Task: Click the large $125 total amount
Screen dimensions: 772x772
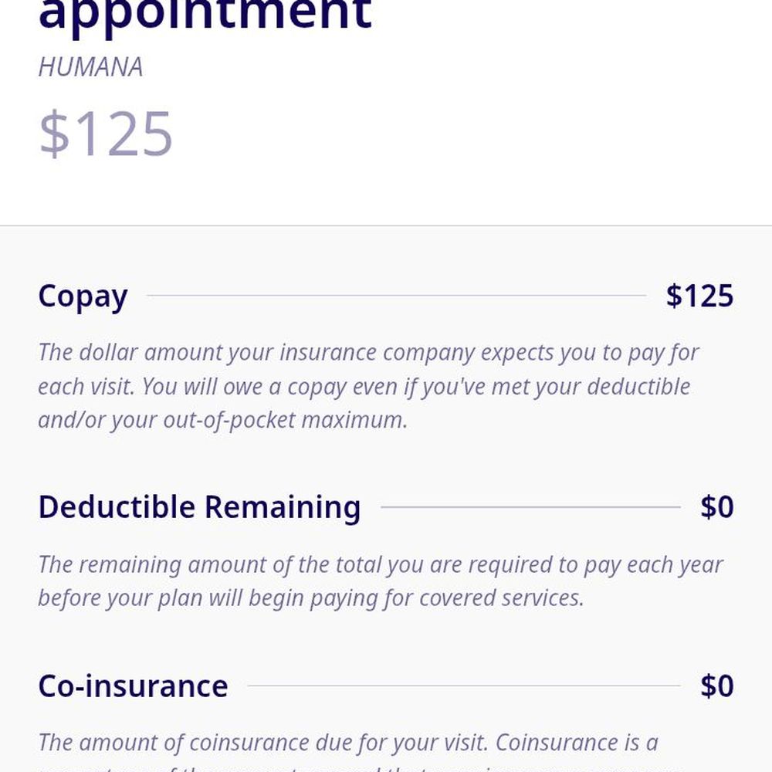Action: point(106,134)
